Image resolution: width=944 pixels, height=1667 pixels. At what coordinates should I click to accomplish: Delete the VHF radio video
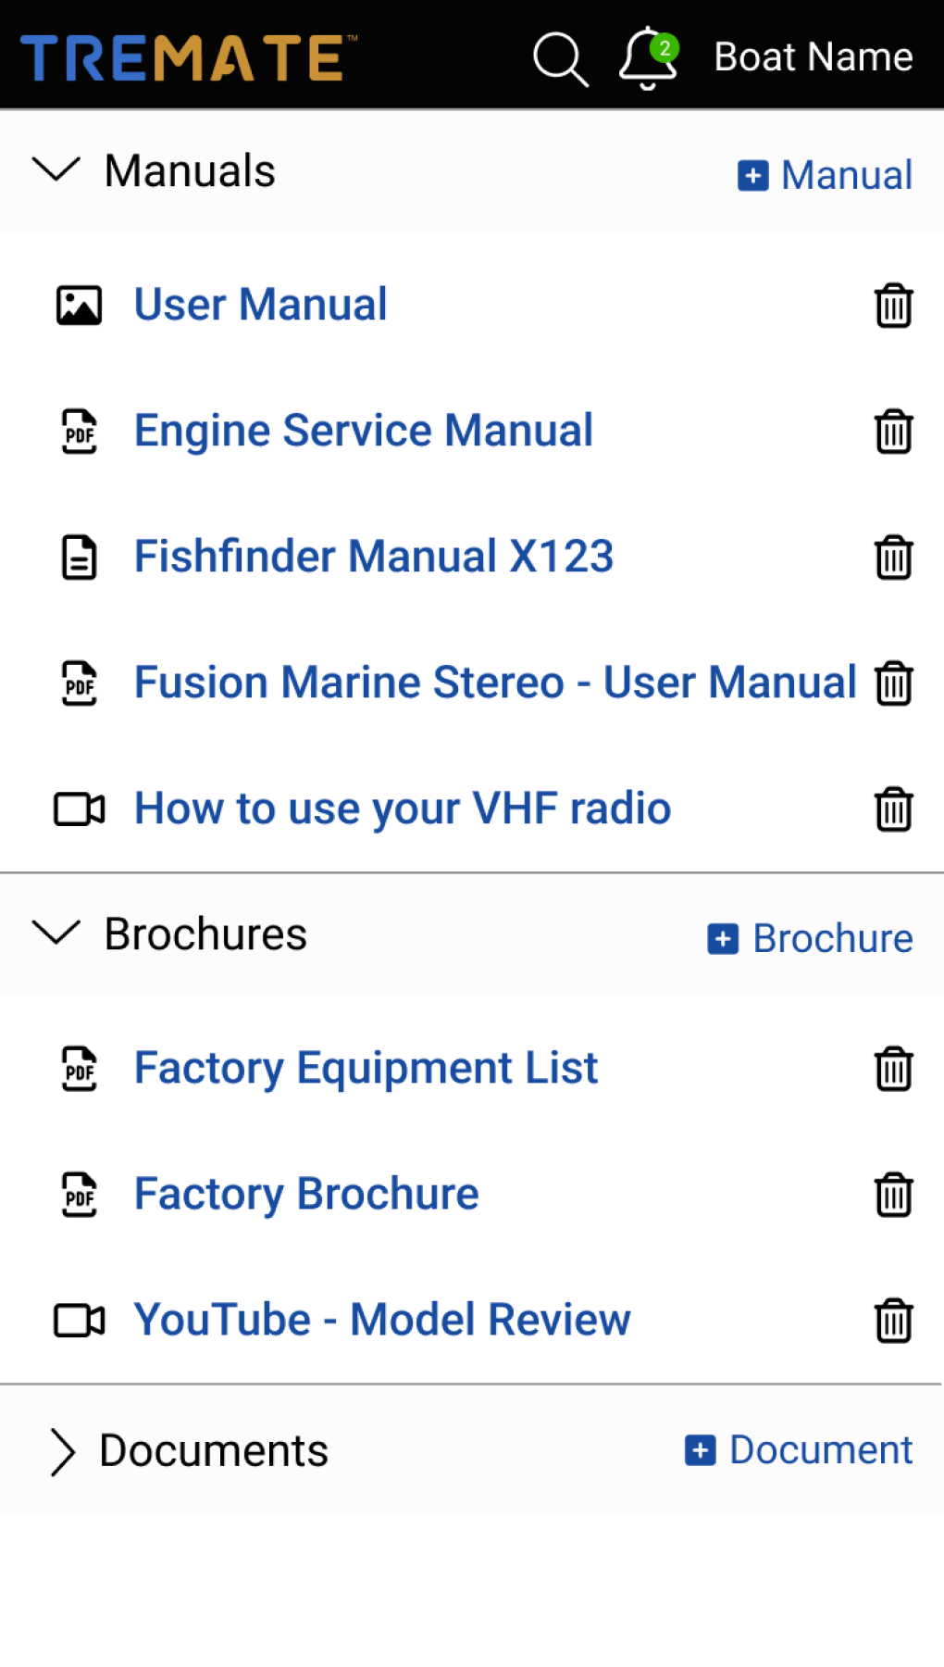(893, 809)
